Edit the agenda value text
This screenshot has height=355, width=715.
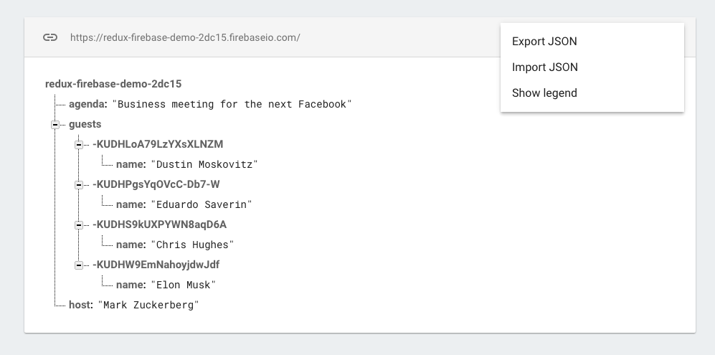coord(235,105)
